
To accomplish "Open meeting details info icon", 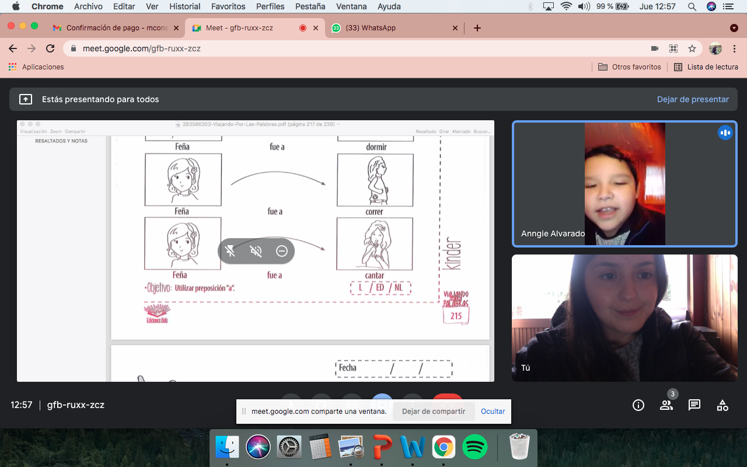I will tap(638, 405).
